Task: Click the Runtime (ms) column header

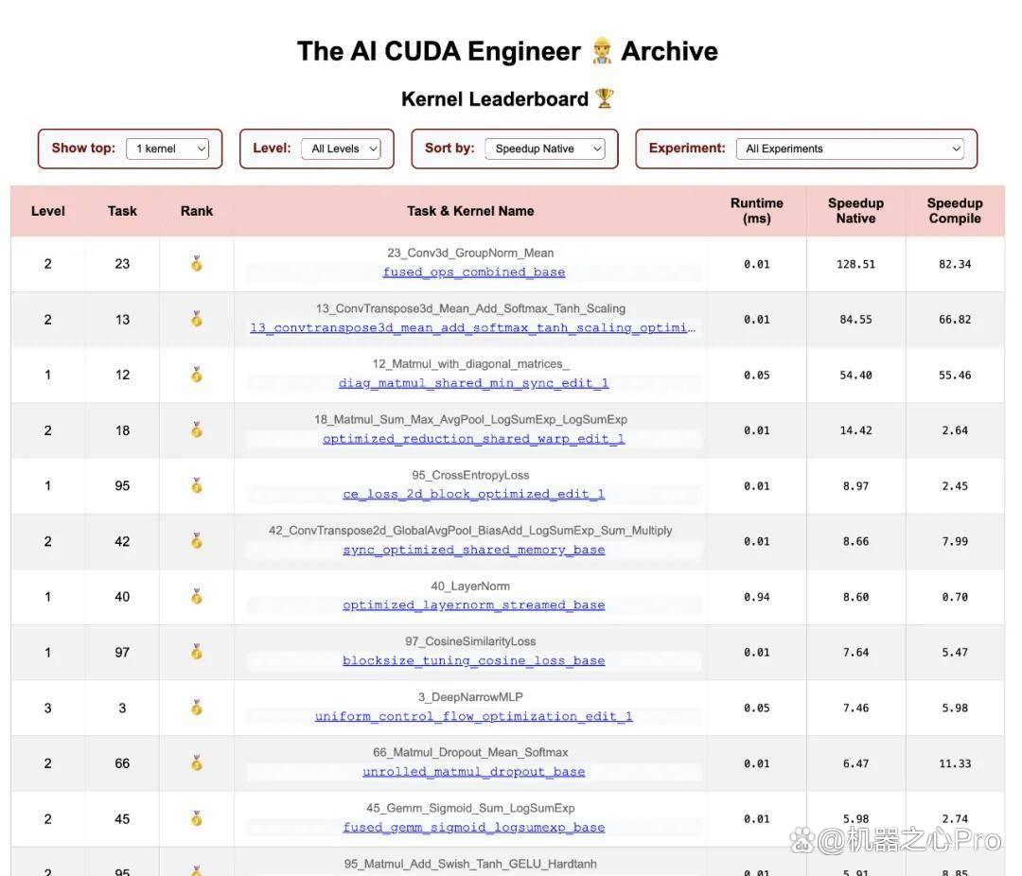Action: 757,211
